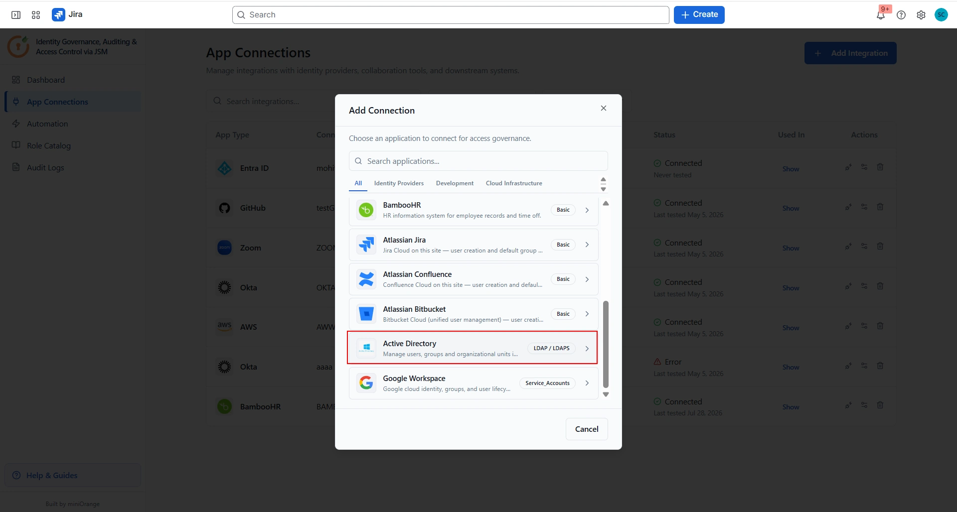Switch to Identity Providers tab
Screen dimensions: 957x512
(399, 183)
